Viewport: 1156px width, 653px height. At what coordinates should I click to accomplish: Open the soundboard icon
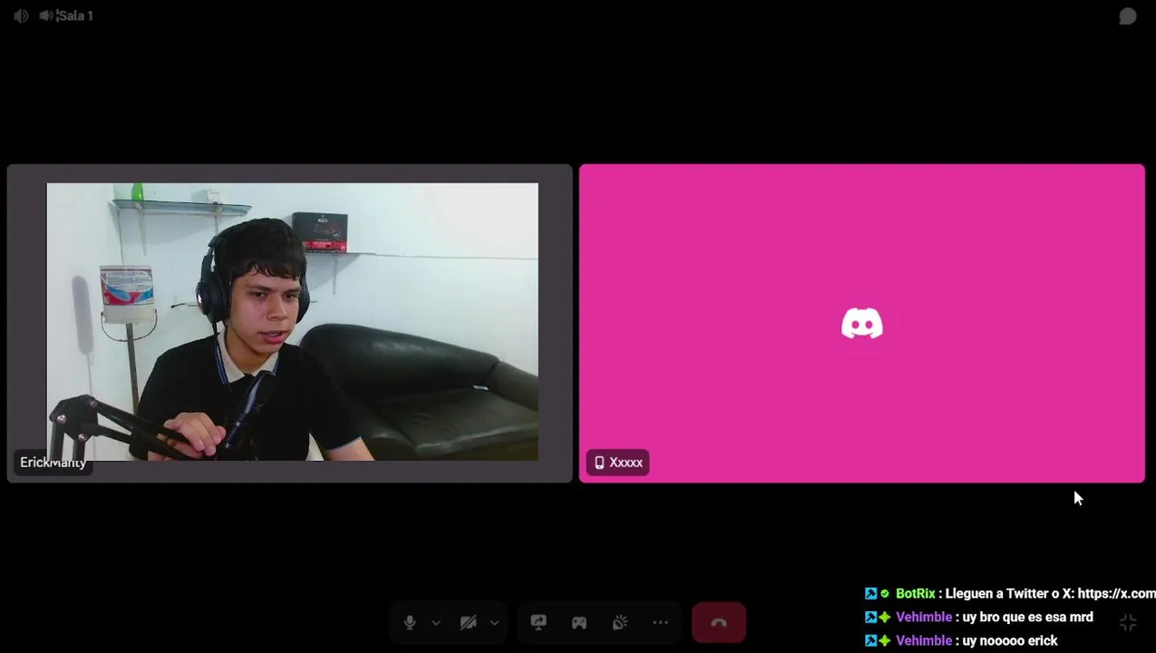pyautogui.click(x=620, y=623)
